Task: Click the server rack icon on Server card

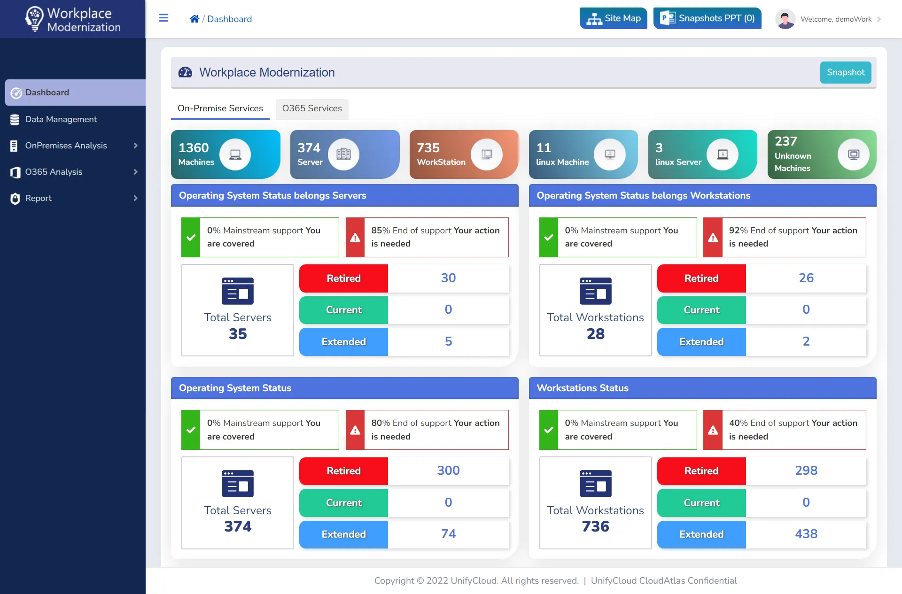Action: point(343,154)
